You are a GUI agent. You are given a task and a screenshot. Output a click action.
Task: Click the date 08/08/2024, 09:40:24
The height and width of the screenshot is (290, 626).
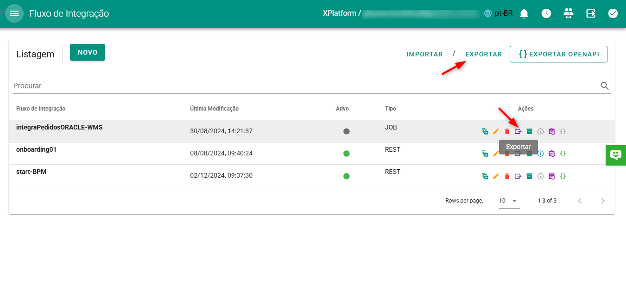221,153
